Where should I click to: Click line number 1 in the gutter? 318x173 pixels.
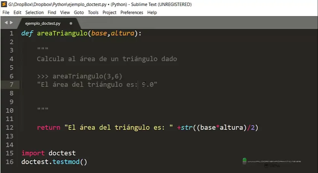pyautogui.click(x=12, y=33)
